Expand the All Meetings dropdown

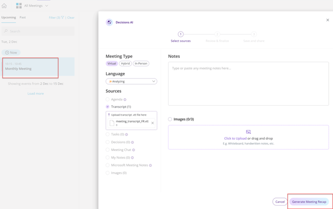pos(47,6)
